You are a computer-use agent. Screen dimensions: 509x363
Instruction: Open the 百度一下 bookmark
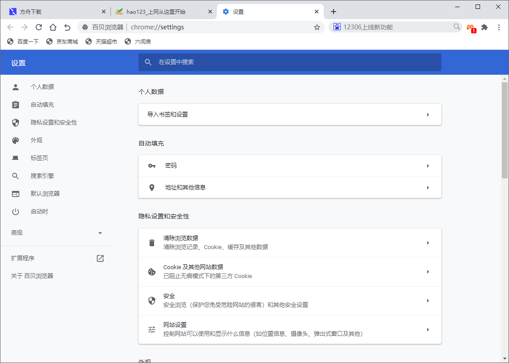click(23, 41)
